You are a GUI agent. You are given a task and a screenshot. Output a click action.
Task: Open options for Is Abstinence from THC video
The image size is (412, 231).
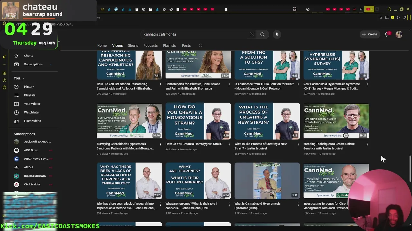pos(298,85)
